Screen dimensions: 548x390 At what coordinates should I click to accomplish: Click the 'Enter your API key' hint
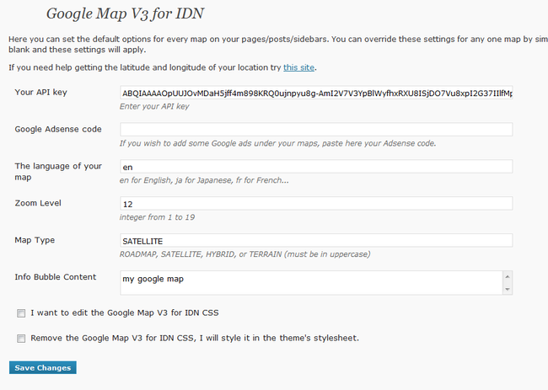pyautogui.click(x=154, y=106)
